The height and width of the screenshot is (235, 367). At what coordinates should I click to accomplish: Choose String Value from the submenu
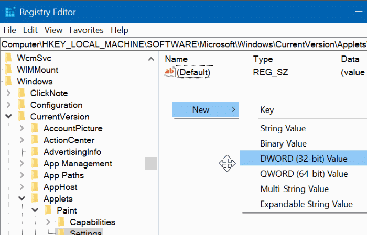click(x=304, y=128)
